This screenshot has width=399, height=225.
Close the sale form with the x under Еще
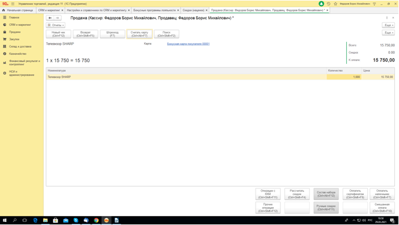393,18
